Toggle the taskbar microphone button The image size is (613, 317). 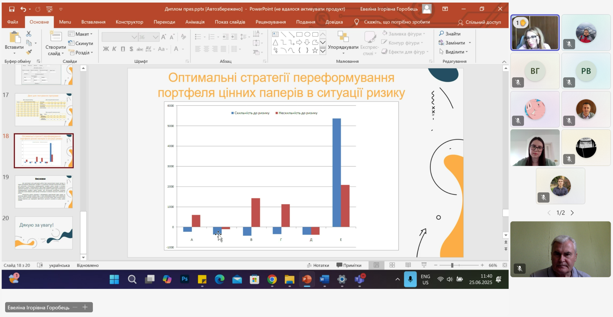coord(410,279)
